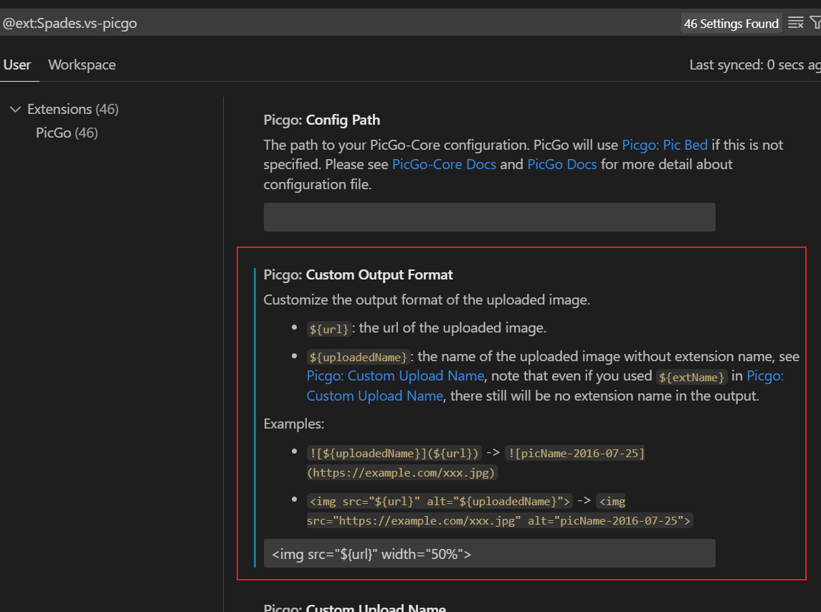Click the Examples: label
The width and height of the screenshot is (821, 612).
294,424
